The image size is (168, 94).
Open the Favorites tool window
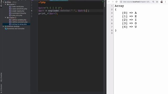click(1, 77)
